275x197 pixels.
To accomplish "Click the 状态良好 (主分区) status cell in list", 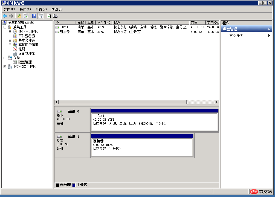I will click(128, 32).
